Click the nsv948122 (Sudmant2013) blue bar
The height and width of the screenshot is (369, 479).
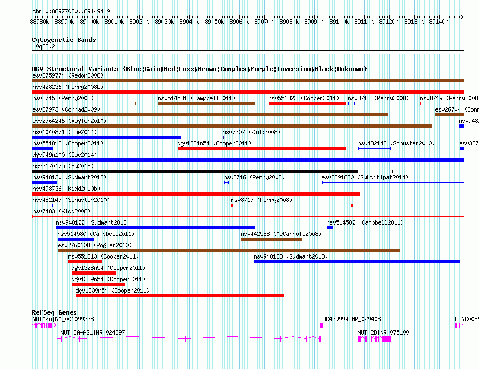[x=155, y=228]
